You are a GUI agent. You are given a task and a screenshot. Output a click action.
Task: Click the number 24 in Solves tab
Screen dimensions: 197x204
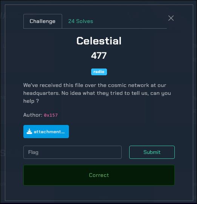(x=71, y=21)
